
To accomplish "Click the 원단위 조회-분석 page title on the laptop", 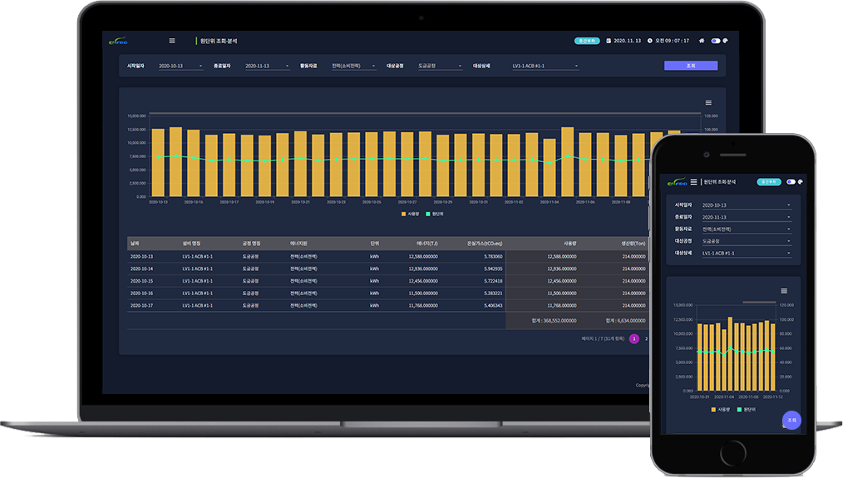I will point(219,41).
